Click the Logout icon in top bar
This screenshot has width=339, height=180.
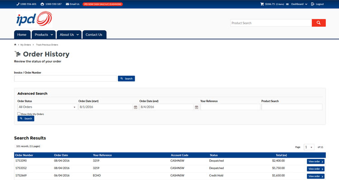click(x=313, y=4)
